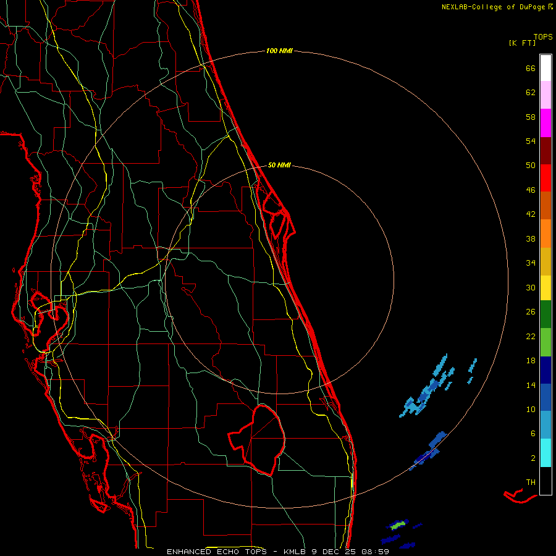Screen dimensions: 556x556
Task: Click the dark orange 46 K FT swatch
Action: coord(545,205)
